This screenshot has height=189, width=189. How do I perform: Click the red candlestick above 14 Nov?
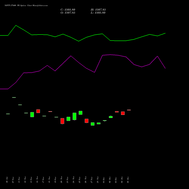[x=38, y=111]
